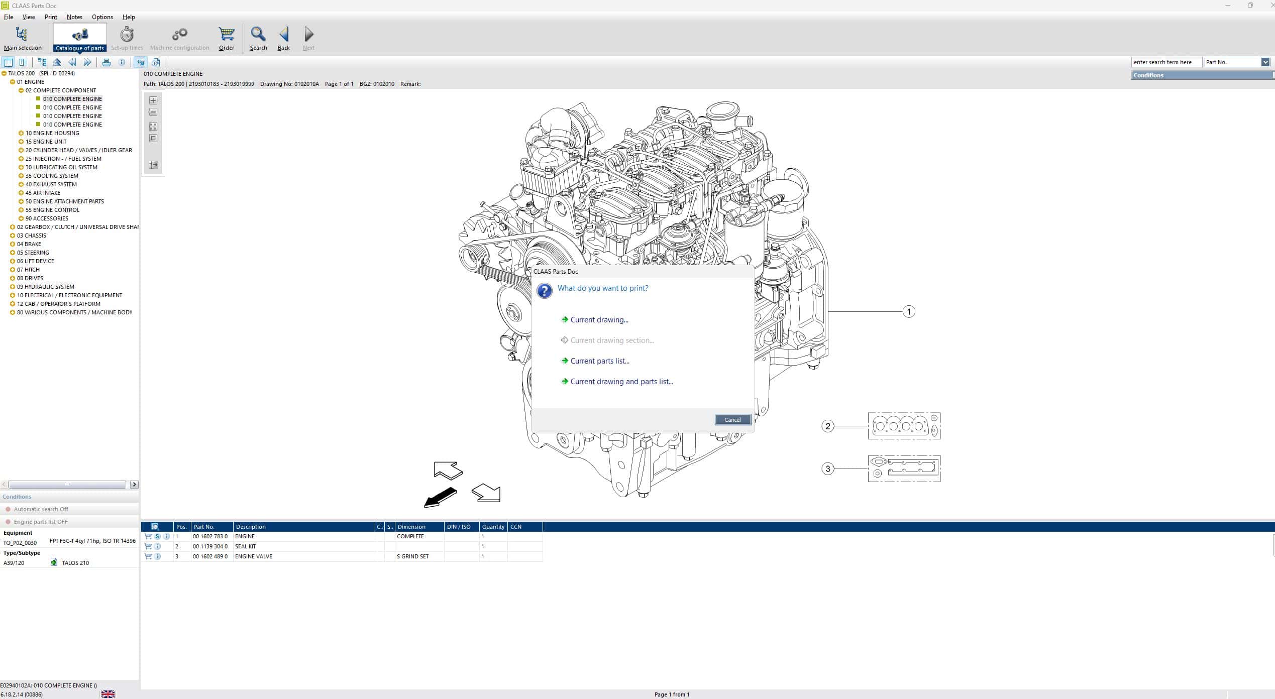Collapse the 02 COMPLETE COMPONENT node
The height and width of the screenshot is (699, 1275).
point(21,90)
